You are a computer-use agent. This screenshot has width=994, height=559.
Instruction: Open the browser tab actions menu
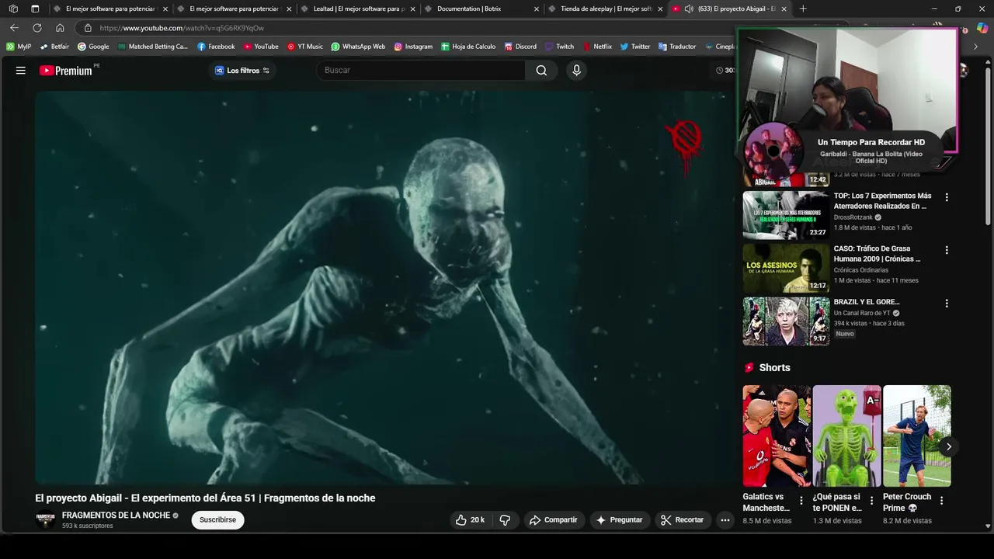click(35, 9)
